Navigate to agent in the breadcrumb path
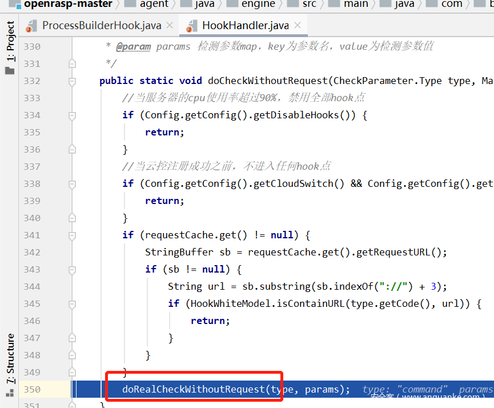 154,4
